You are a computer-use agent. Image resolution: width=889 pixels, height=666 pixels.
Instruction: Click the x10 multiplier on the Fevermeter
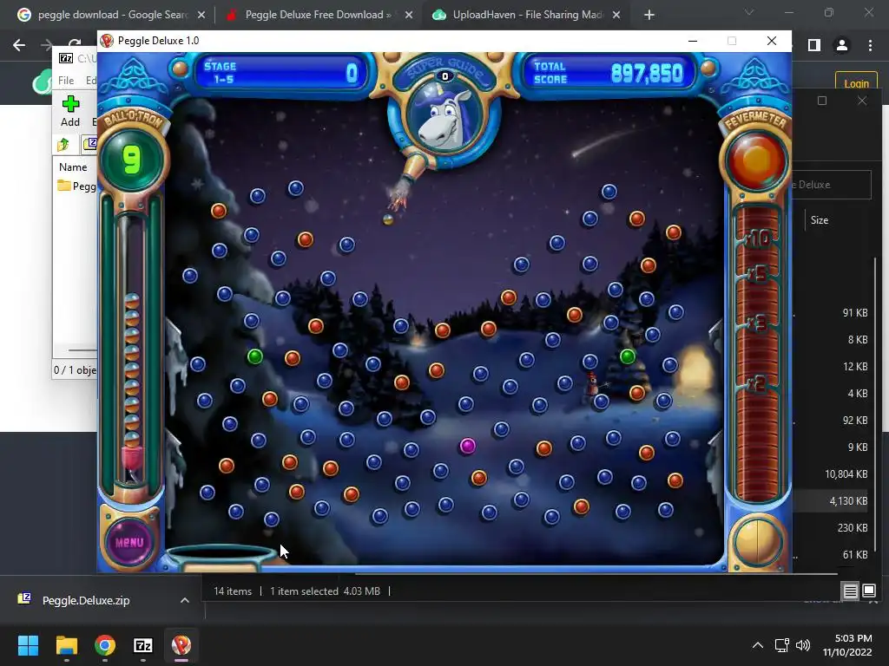(x=757, y=239)
